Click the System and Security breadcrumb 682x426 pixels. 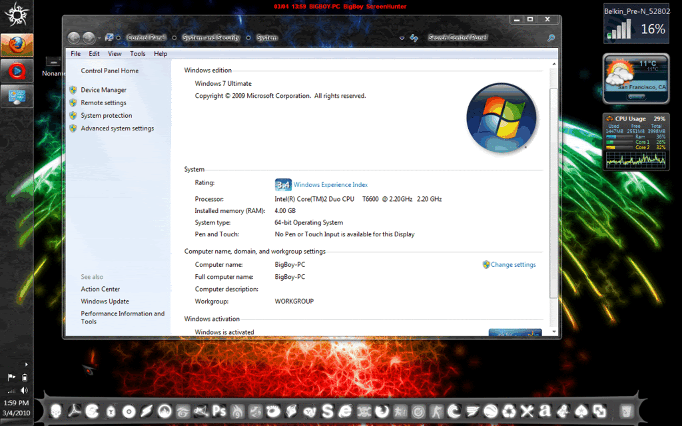(x=211, y=38)
